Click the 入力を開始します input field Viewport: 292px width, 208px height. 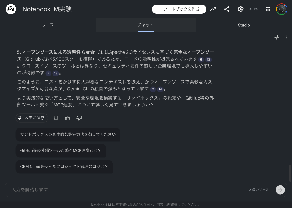tap(114, 190)
